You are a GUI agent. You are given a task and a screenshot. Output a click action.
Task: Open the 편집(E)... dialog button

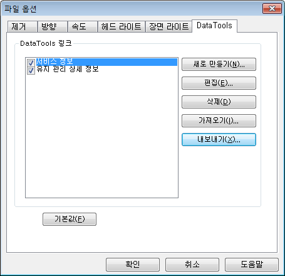(x=219, y=83)
